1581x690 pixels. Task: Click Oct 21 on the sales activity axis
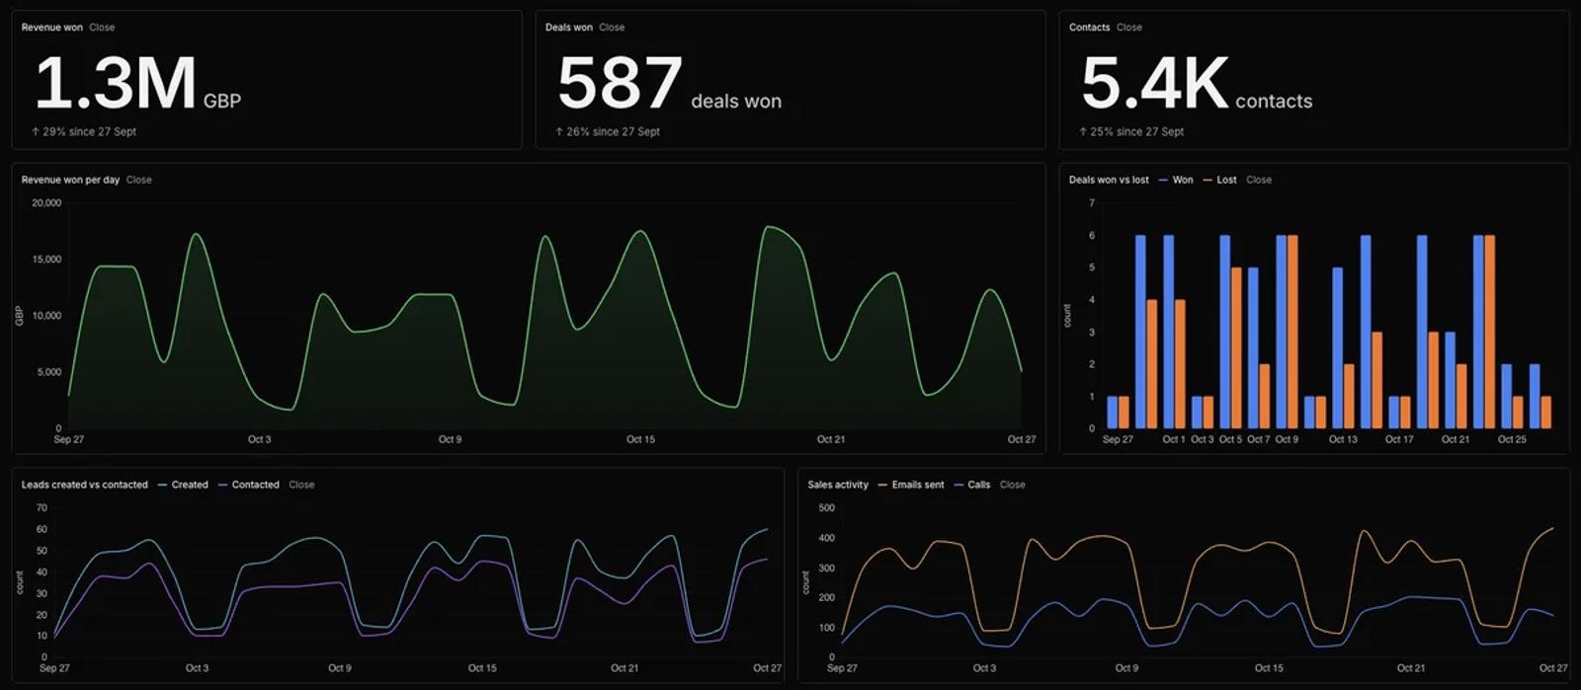(1411, 668)
